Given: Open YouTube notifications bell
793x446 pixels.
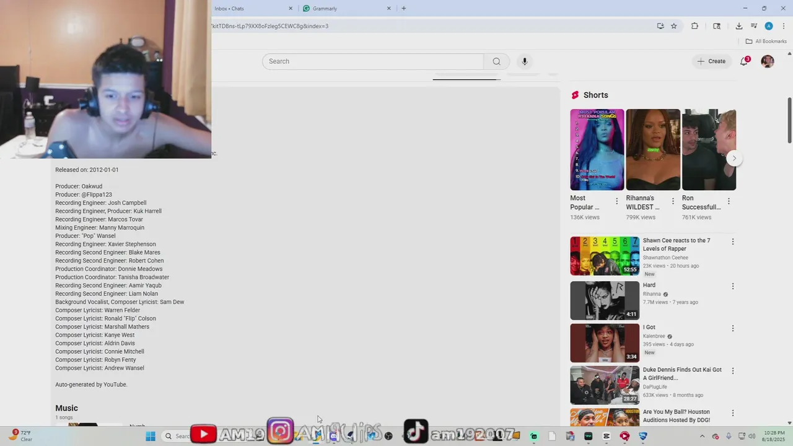Looking at the screenshot, I should pyautogui.click(x=744, y=61).
